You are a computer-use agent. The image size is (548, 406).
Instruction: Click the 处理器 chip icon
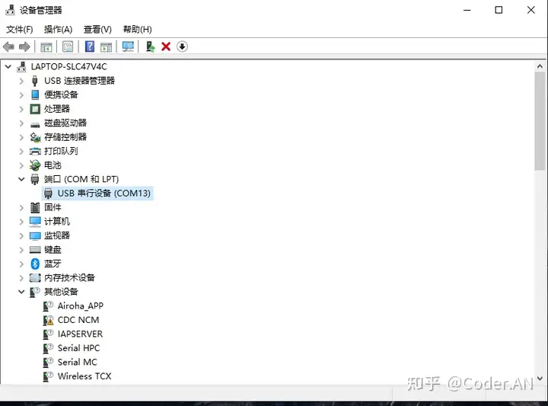coord(35,109)
